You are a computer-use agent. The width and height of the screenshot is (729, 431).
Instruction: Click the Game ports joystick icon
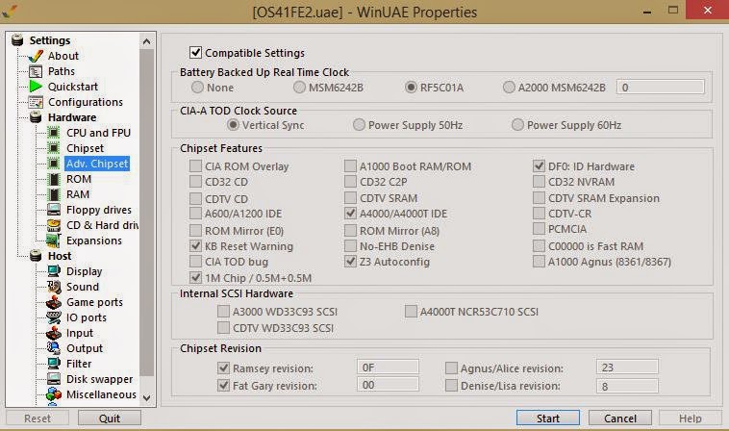[x=54, y=302]
